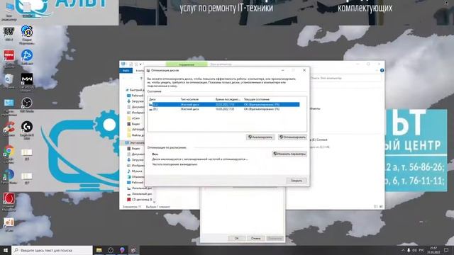
Task: Open the Microsoft Edge desktop icon
Action: [x=9, y=177]
